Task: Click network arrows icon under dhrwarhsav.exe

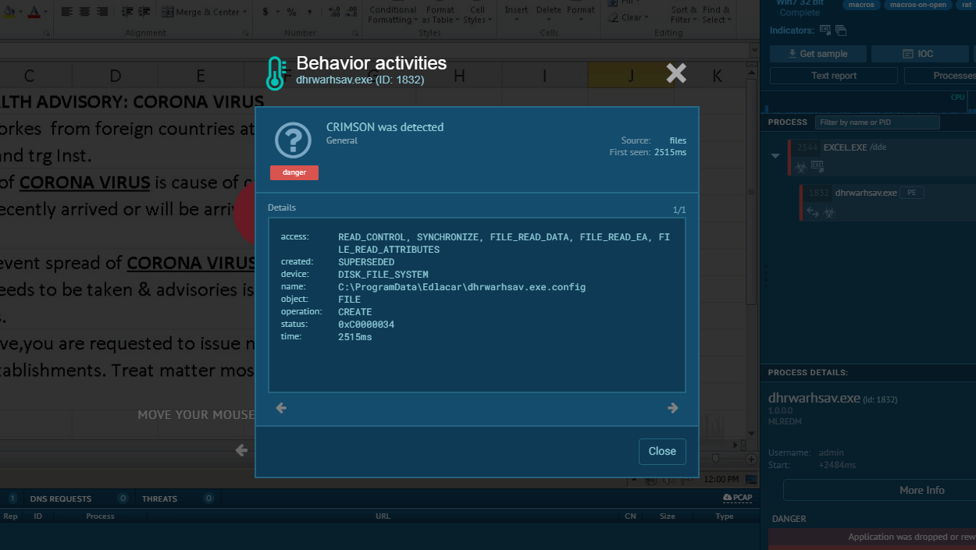Action: pos(812,211)
